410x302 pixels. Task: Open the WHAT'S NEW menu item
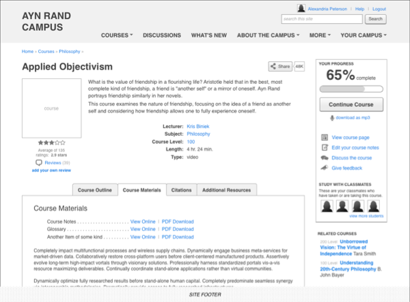click(x=209, y=35)
